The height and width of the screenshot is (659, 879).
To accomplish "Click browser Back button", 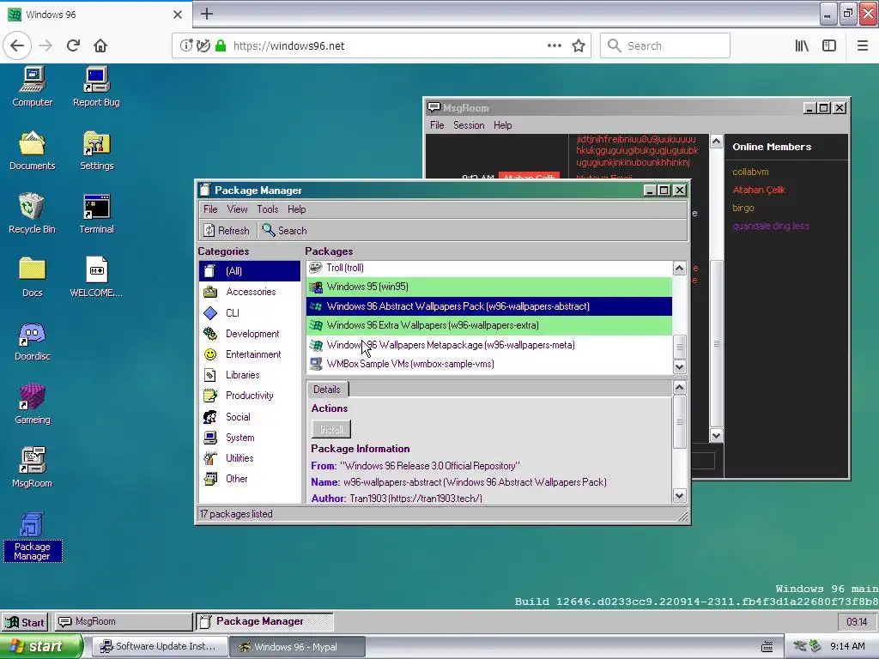I will click(x=17, y=45).
